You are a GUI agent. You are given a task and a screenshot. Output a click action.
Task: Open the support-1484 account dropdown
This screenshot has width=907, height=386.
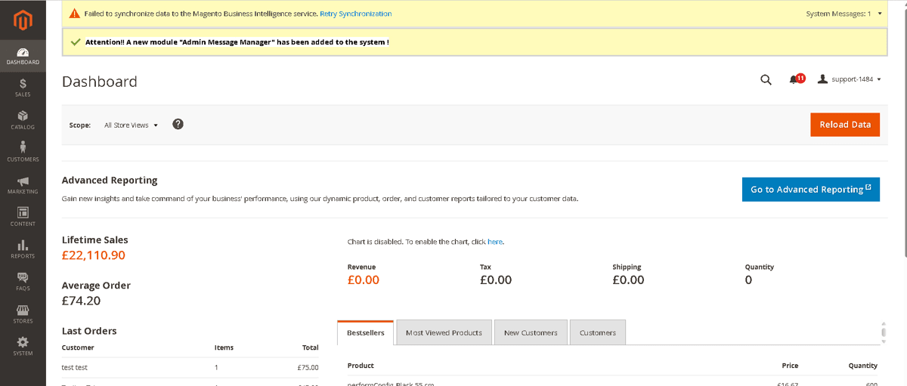850,79
